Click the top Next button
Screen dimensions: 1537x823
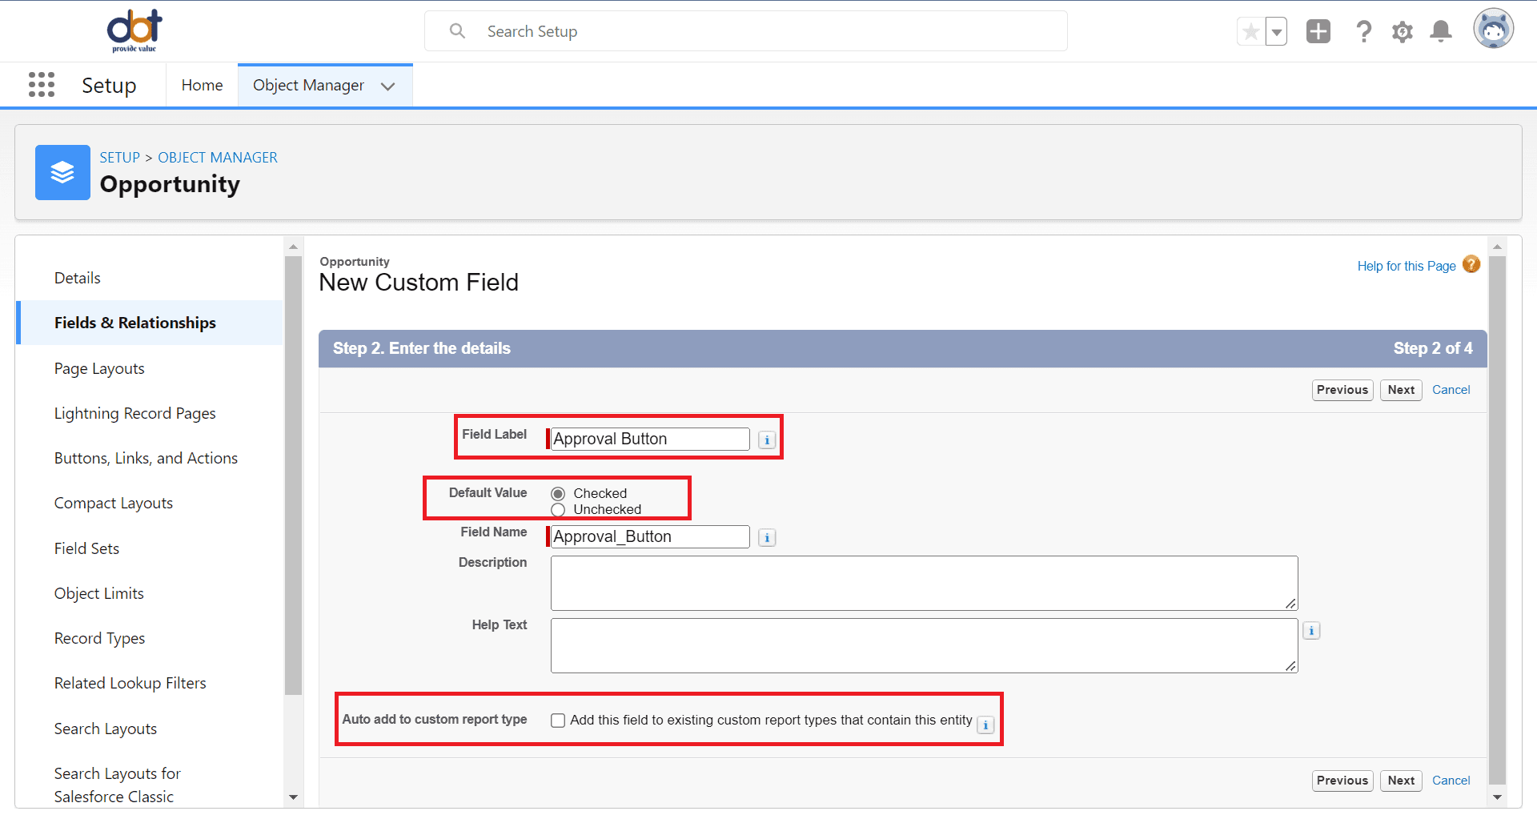[1401, 390]
